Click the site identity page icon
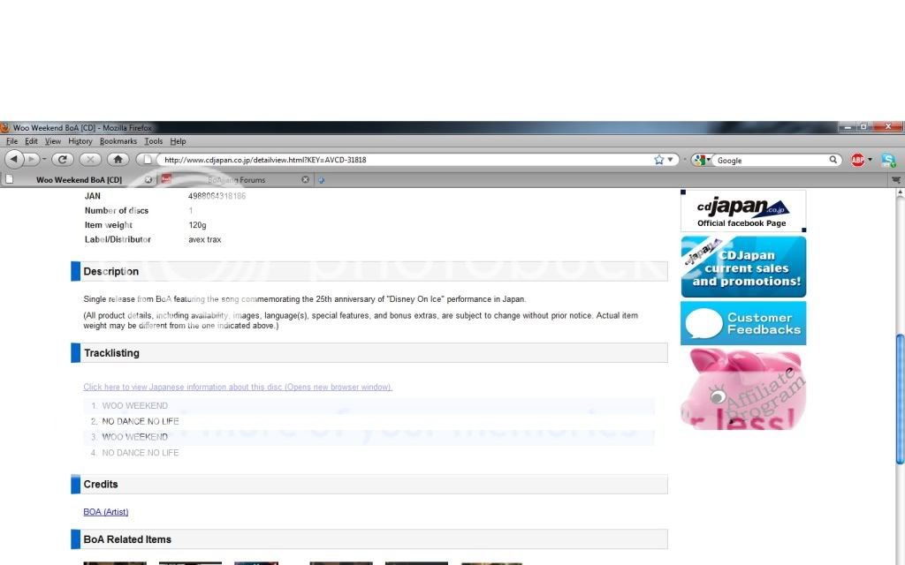The width and height of the screenshot is (905, 565). [x=147, y=160]
